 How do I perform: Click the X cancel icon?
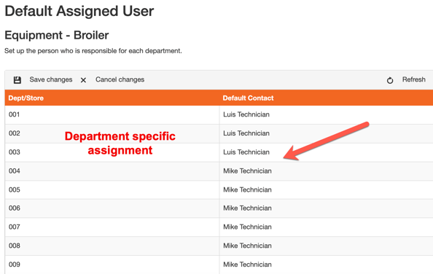tap(83, 80)
